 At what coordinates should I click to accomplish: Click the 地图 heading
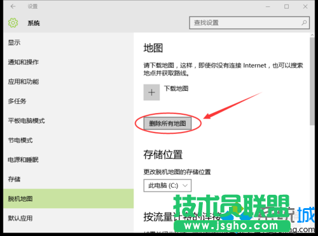point(153,48)
